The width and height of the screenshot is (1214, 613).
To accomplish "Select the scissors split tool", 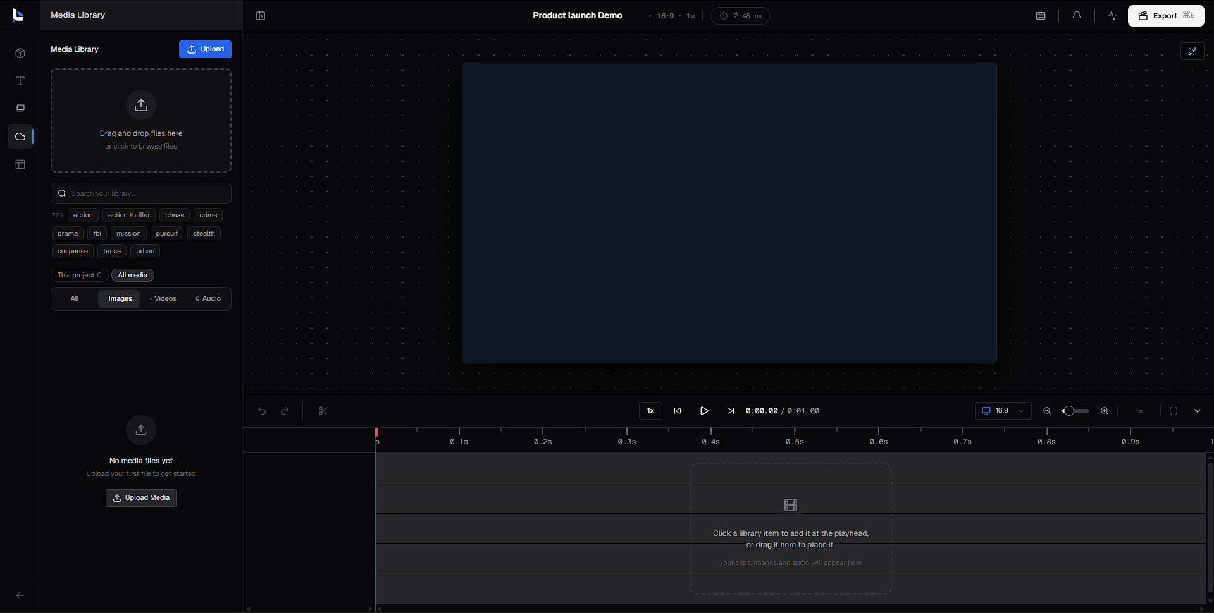I will (x=323, y=411).
